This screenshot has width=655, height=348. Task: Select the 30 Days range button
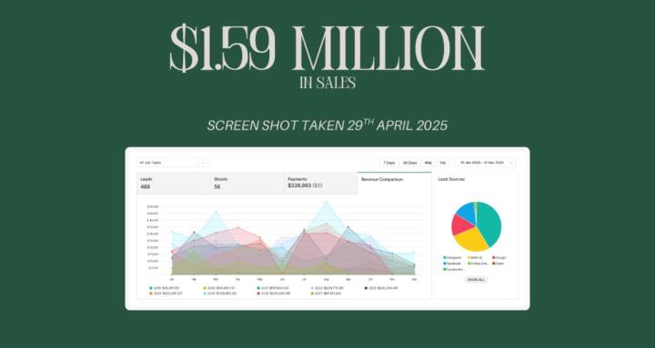(x=409, y=163)
